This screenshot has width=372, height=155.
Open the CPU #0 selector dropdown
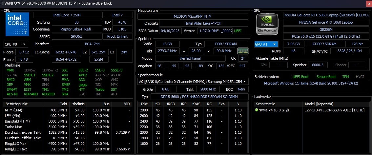pos(15,44)
